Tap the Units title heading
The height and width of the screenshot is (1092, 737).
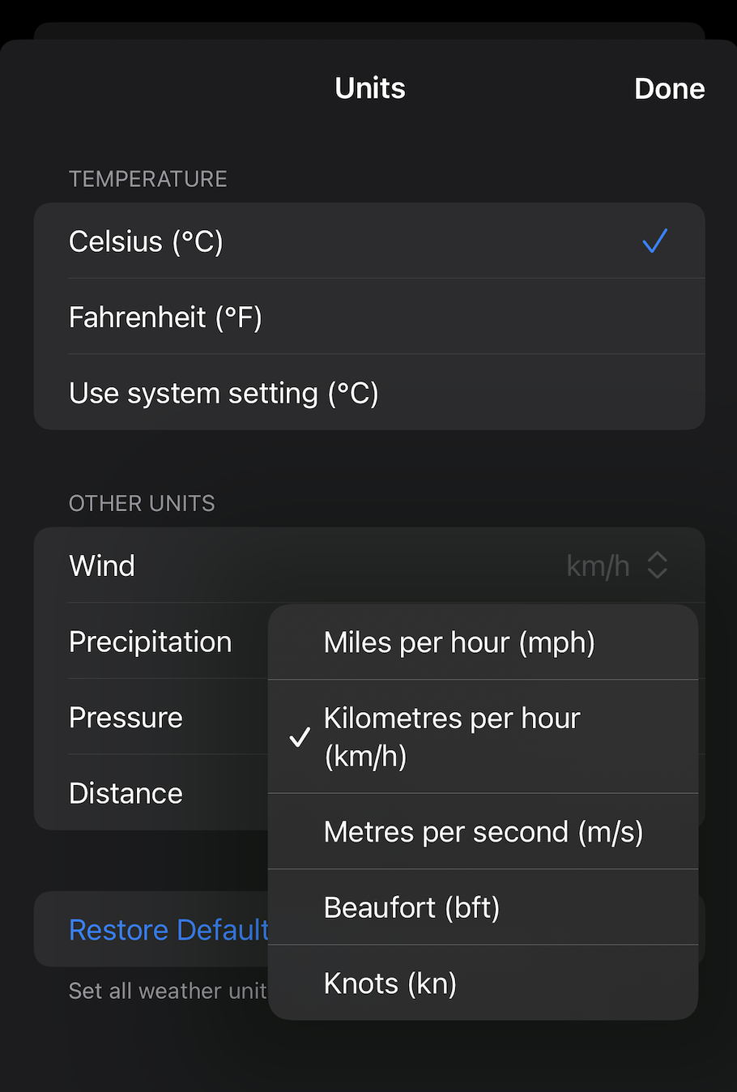coord(370,88)
